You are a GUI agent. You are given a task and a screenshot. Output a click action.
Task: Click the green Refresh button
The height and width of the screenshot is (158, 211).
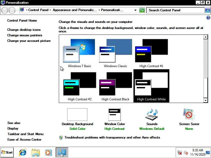coord(142,10)
